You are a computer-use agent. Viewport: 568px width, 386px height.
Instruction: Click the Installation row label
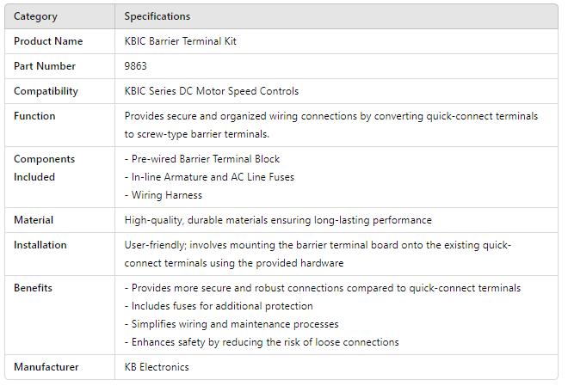(40, 245)
